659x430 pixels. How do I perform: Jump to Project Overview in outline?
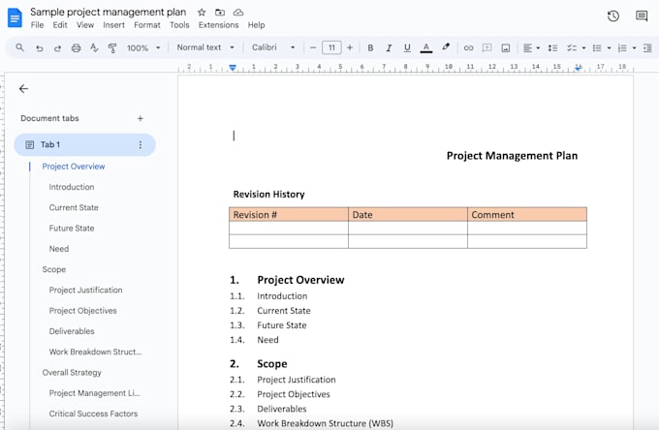(74, 167)
